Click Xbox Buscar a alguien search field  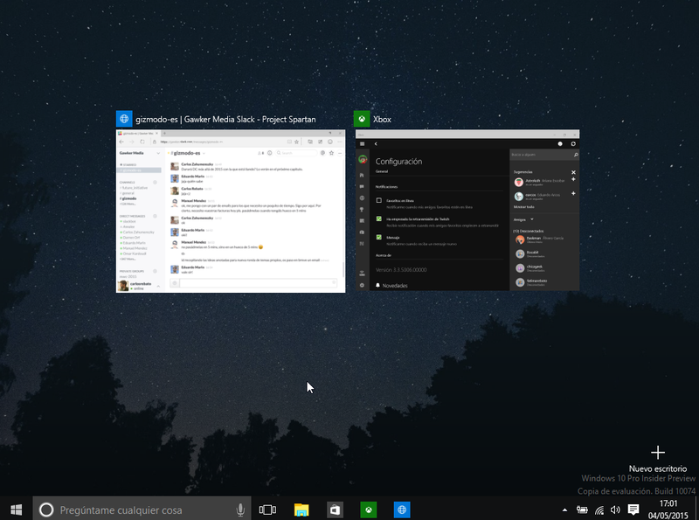click(544, 155)
